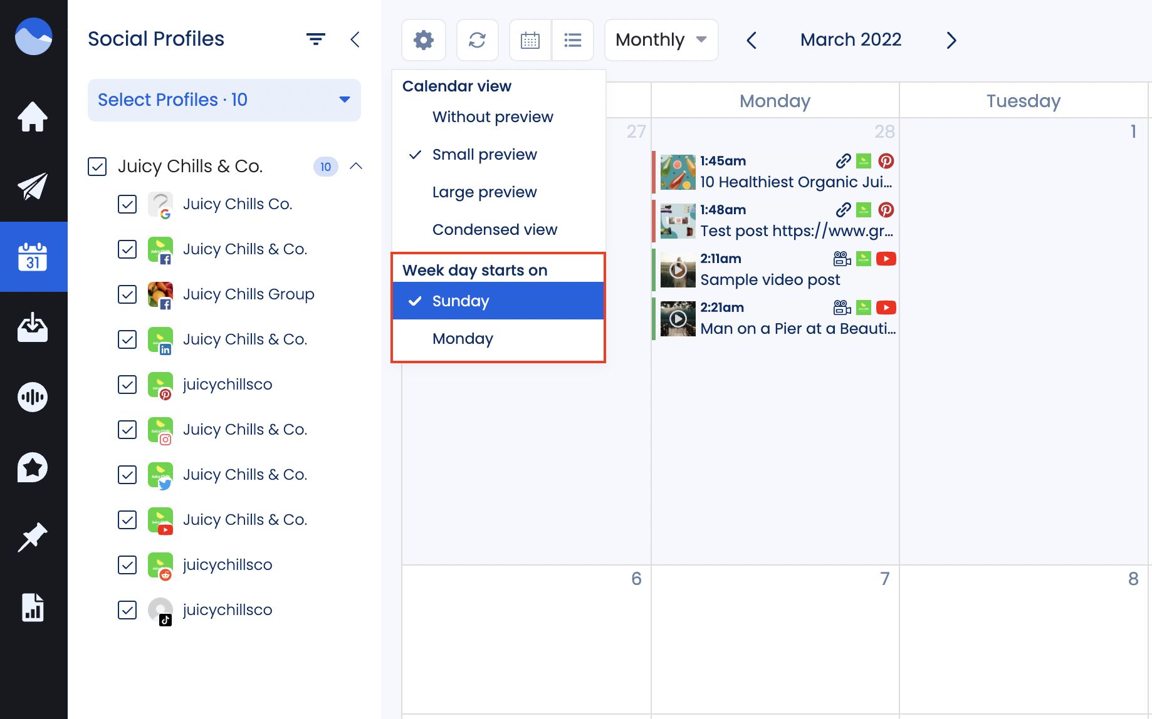Open the reports chart document icon
This screenshot has height=719, width=1152.
(33, 608)
